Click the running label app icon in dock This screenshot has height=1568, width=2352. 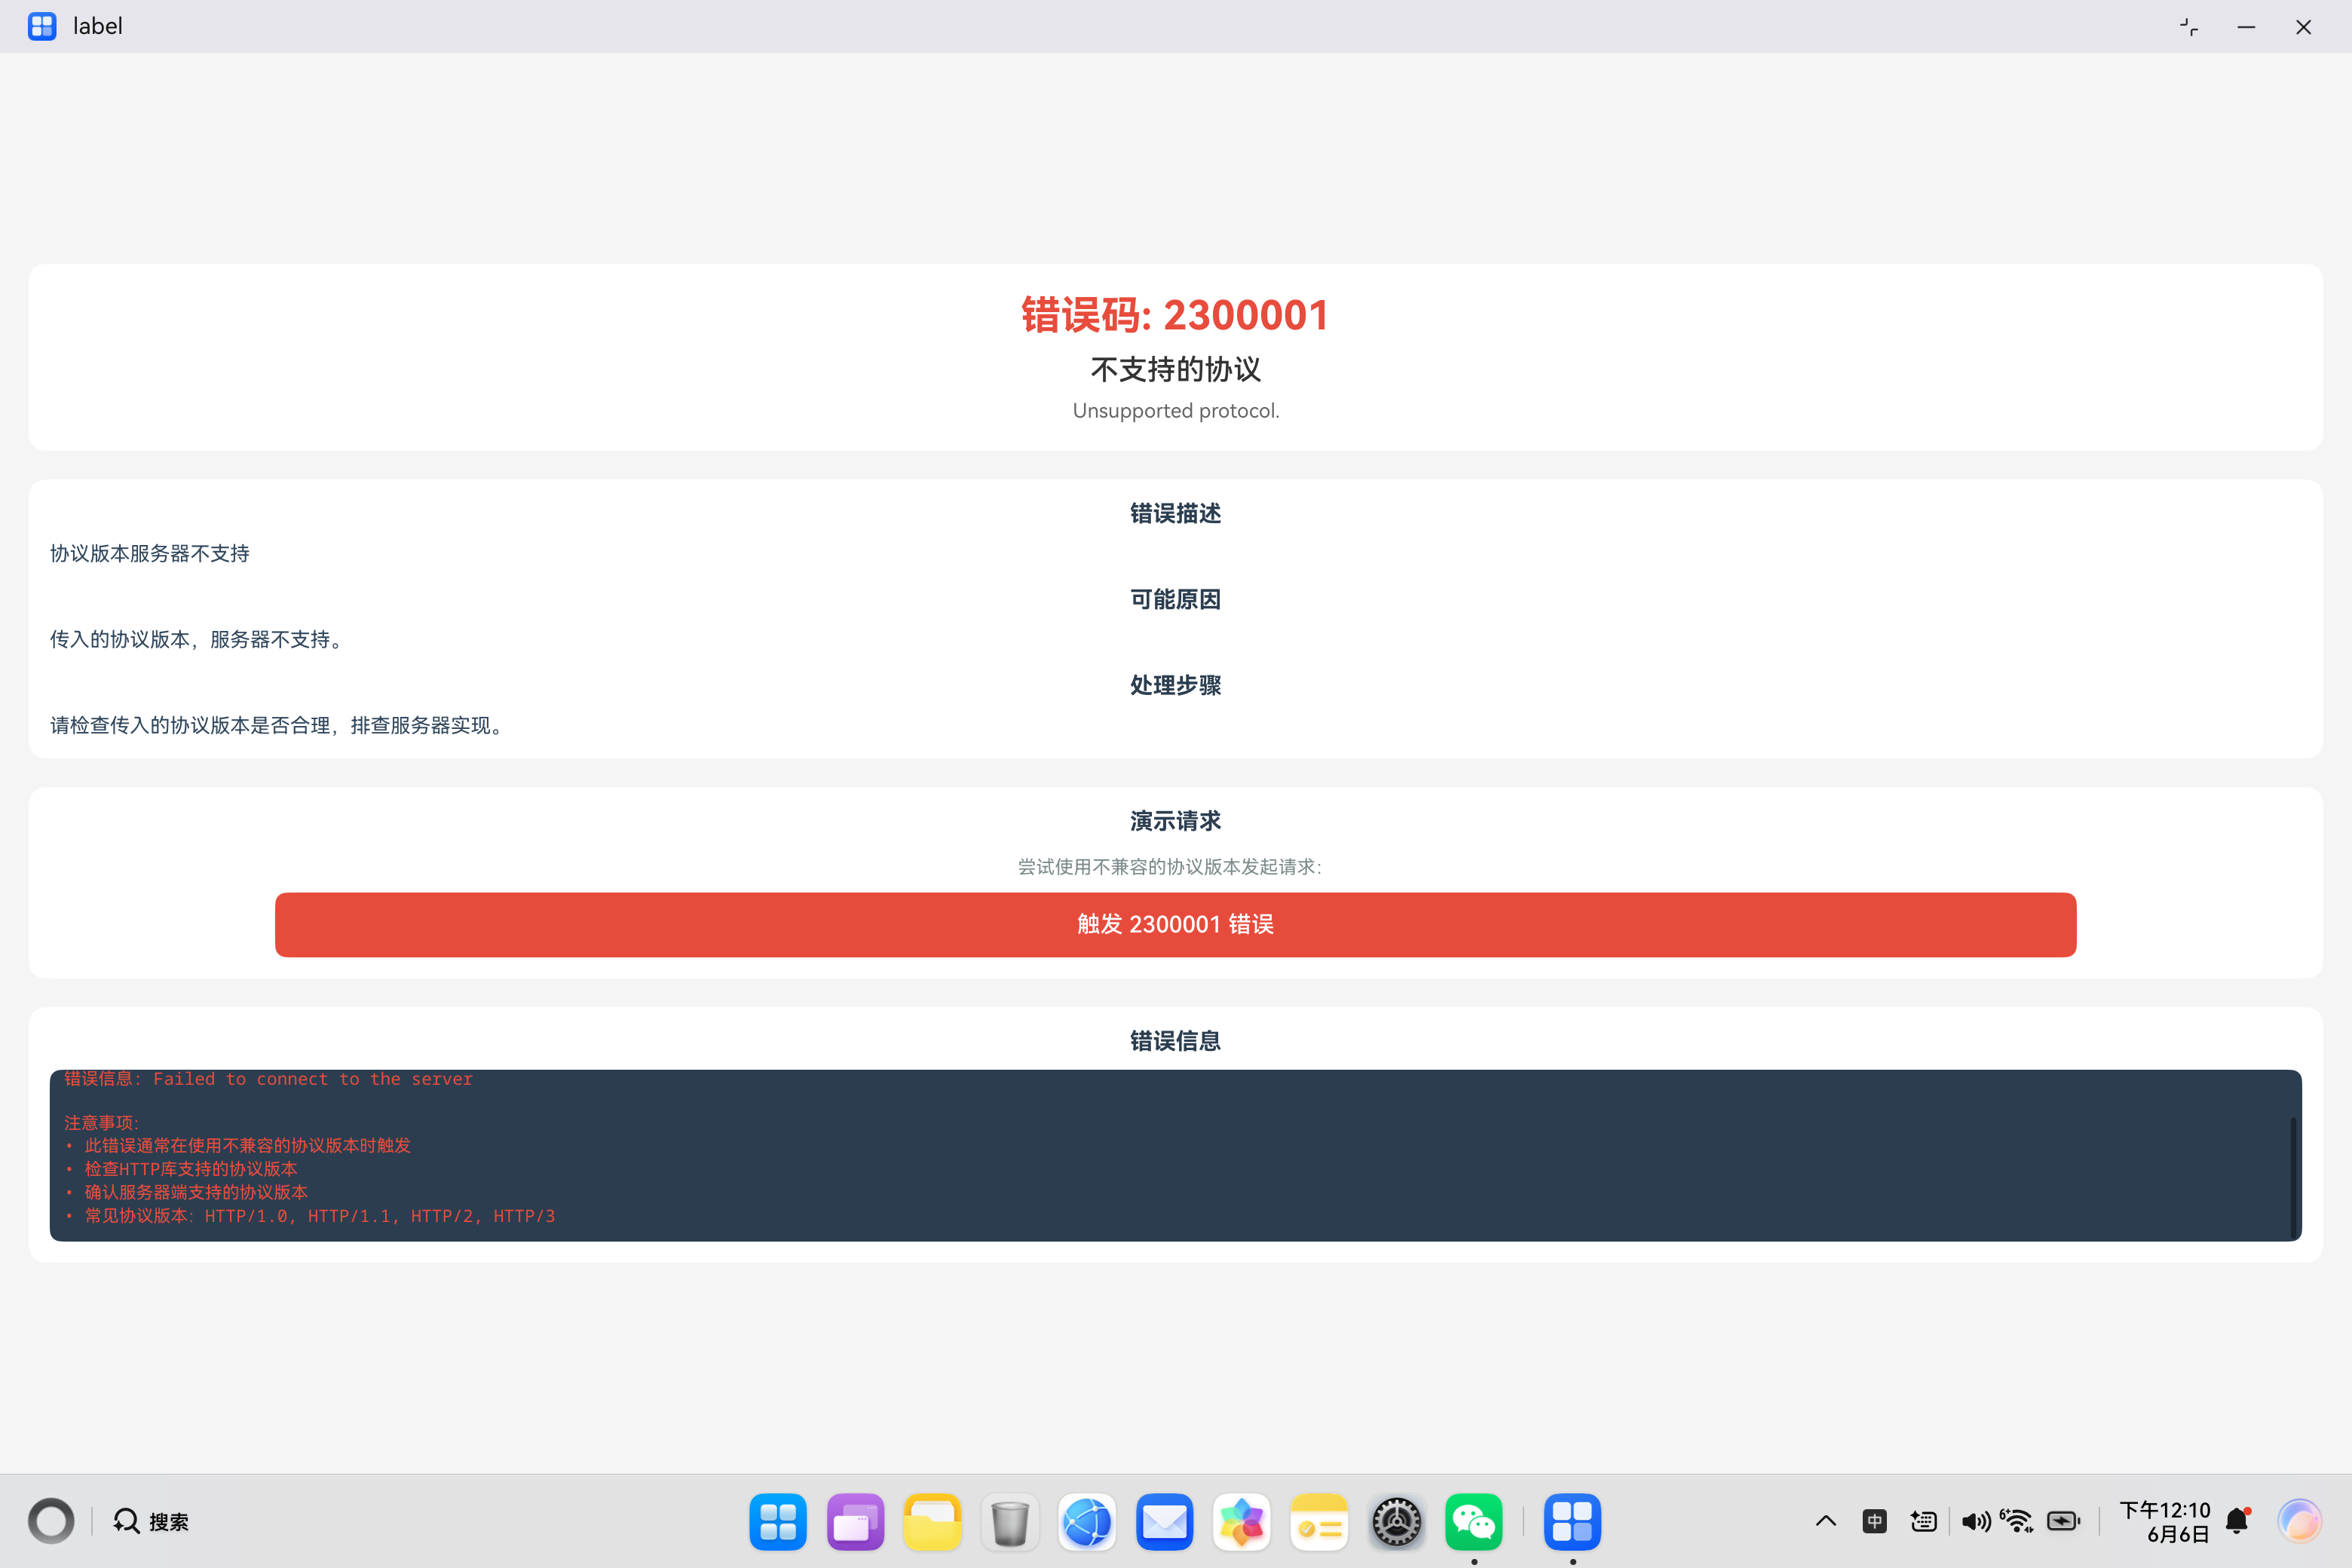point(1572,1521)
